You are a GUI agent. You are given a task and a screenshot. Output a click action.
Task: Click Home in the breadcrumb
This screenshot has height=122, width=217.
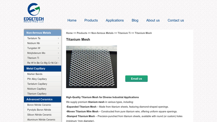click(x=69, y=33)
